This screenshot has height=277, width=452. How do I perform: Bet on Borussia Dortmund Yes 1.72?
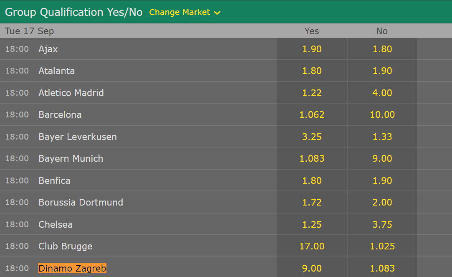click(312, 202)
